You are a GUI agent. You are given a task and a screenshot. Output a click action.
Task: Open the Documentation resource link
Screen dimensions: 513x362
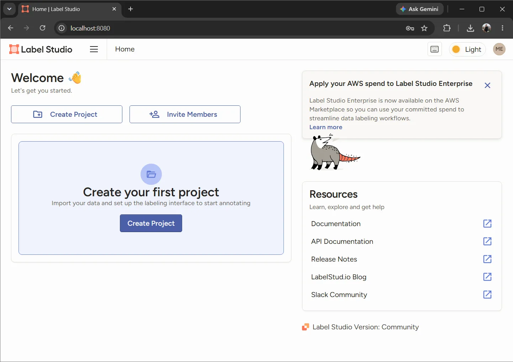click(402, 224)
